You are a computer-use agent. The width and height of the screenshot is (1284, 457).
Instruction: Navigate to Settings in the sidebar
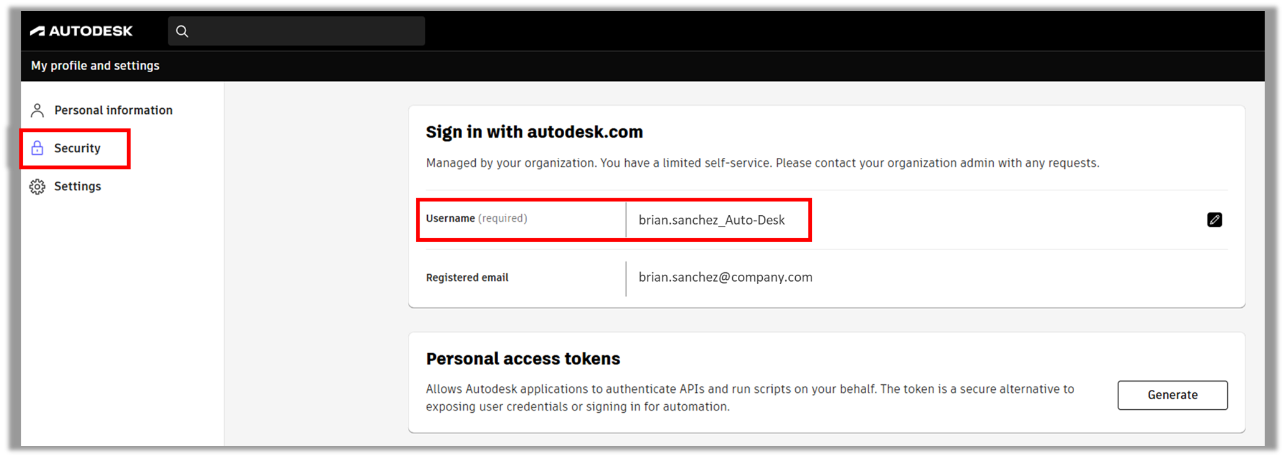click(77, 186)
